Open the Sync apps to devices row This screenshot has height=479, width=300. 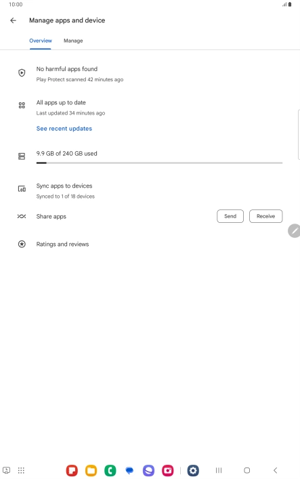pos(150,190)
